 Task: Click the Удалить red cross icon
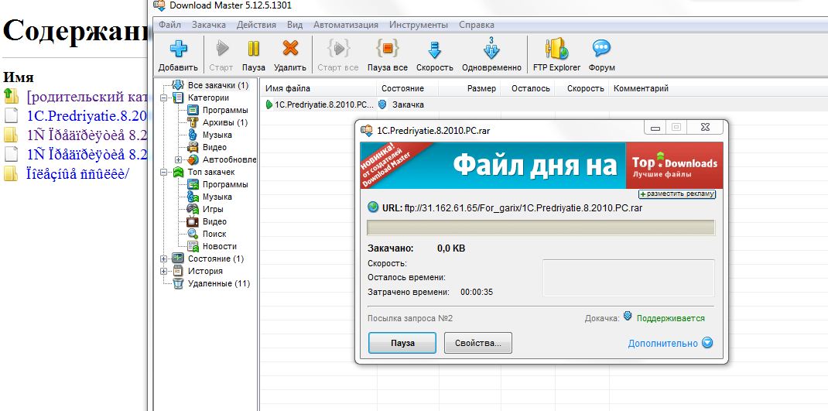tap(290, 49)
